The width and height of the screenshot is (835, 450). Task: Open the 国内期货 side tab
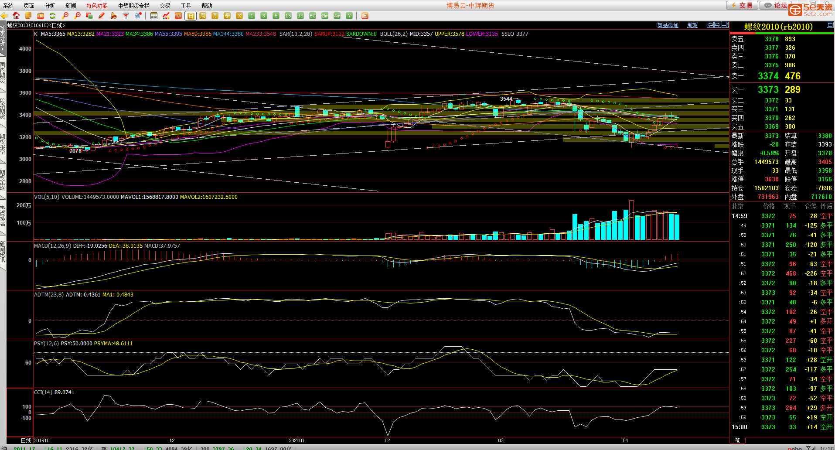tap(3, 72)
